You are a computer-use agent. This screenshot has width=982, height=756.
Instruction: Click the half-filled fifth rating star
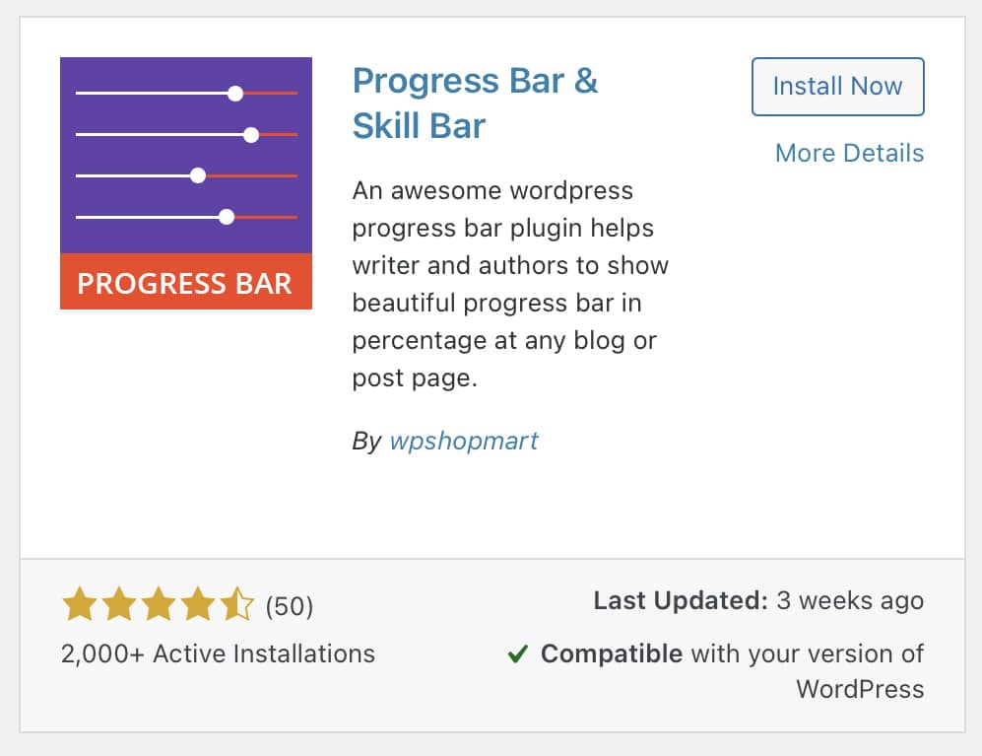tap(236, 605)
